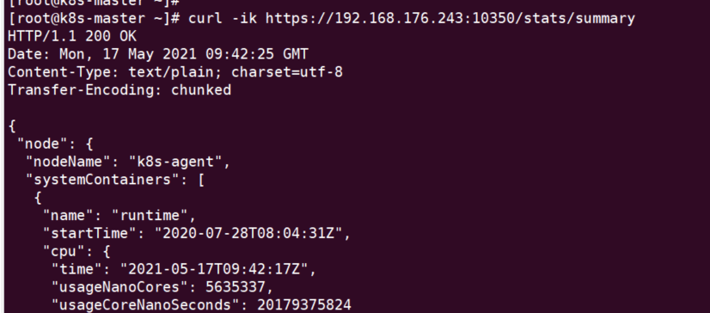Click the 5635337 value
Viewport: 710px width, 313px height.
point(236,287)
